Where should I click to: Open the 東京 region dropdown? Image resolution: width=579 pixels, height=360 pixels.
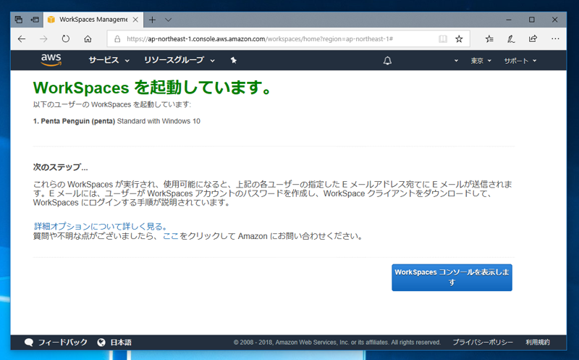click(481, 61)
